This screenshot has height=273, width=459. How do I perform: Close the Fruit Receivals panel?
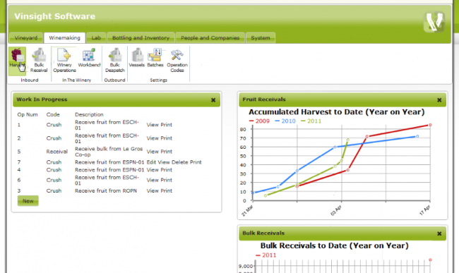[439, 100]
